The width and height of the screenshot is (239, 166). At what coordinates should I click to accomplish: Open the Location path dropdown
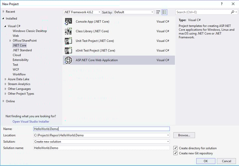tap(168, 135)
